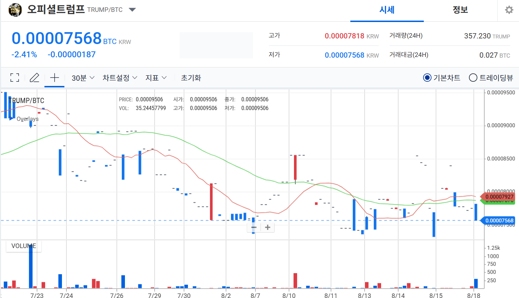
Task: Open the TRUMP/BTC market selector dropdown
Action: click(x=132, y=10)
